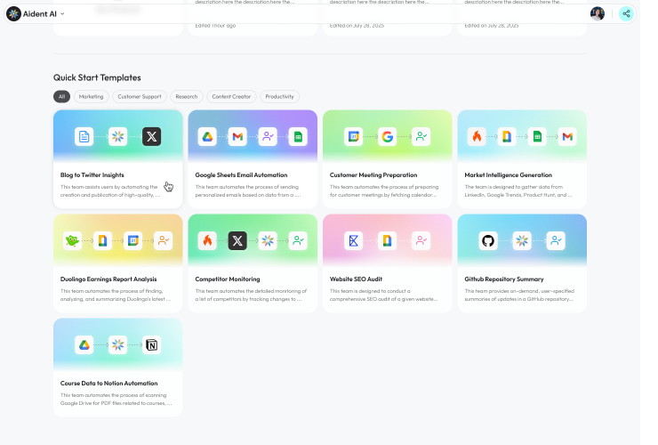
Task: Click Aident star icon in Github Repository card
Action: tap(522, 241)
